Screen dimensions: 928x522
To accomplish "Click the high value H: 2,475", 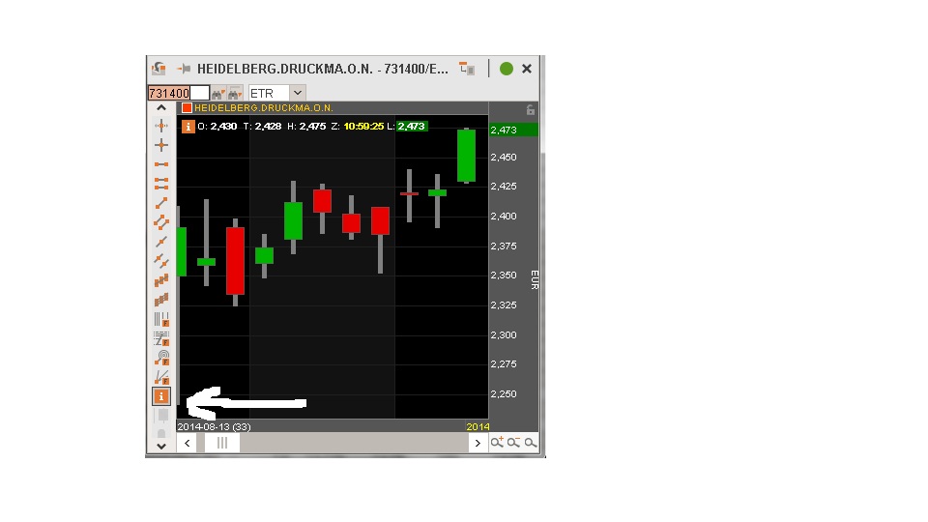I will pos(306,126).
